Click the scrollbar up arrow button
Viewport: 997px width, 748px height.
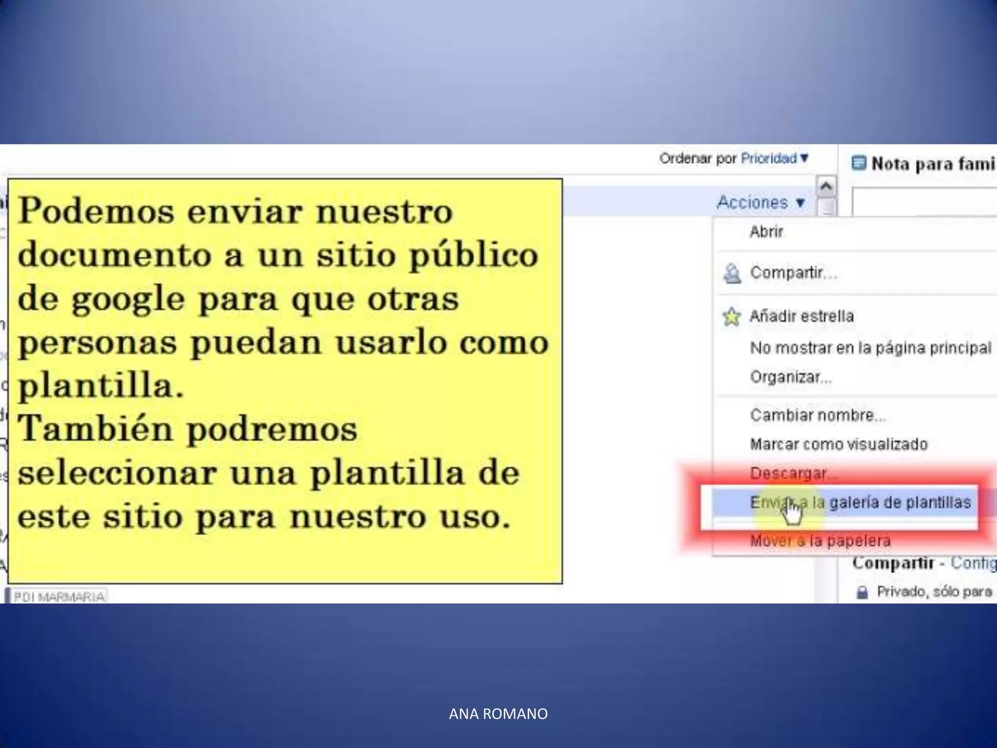pos(826,187)
